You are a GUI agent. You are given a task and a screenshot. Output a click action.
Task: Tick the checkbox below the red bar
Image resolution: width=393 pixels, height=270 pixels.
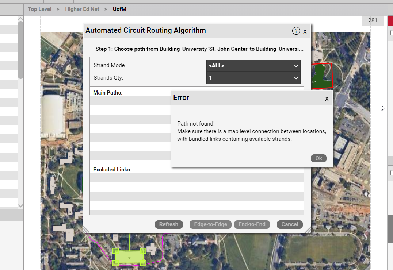392,33
